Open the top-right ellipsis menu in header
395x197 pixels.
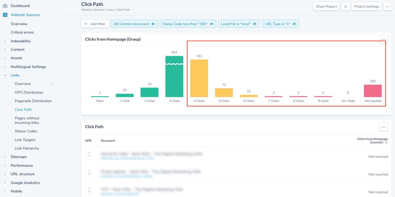tap(387, 6)
